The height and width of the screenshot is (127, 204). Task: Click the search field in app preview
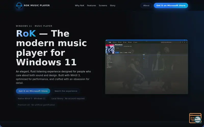(171, 42)
